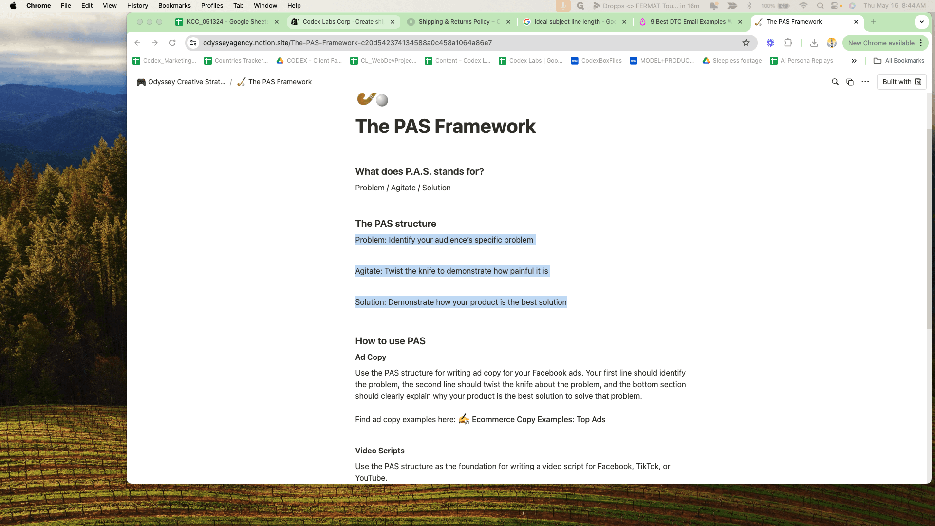Image resolution: width=935 pixels, height=526 pixels.
Task: Open the Notion three-dot more menu
Action: (865, 82)
